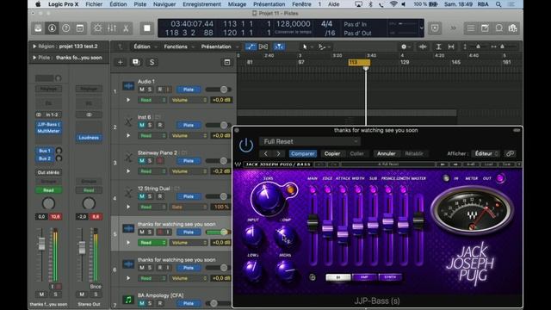This screenshot has width=551, height=310.
Task: Open the Enregistrement menu
Action: tap(201, 4)
